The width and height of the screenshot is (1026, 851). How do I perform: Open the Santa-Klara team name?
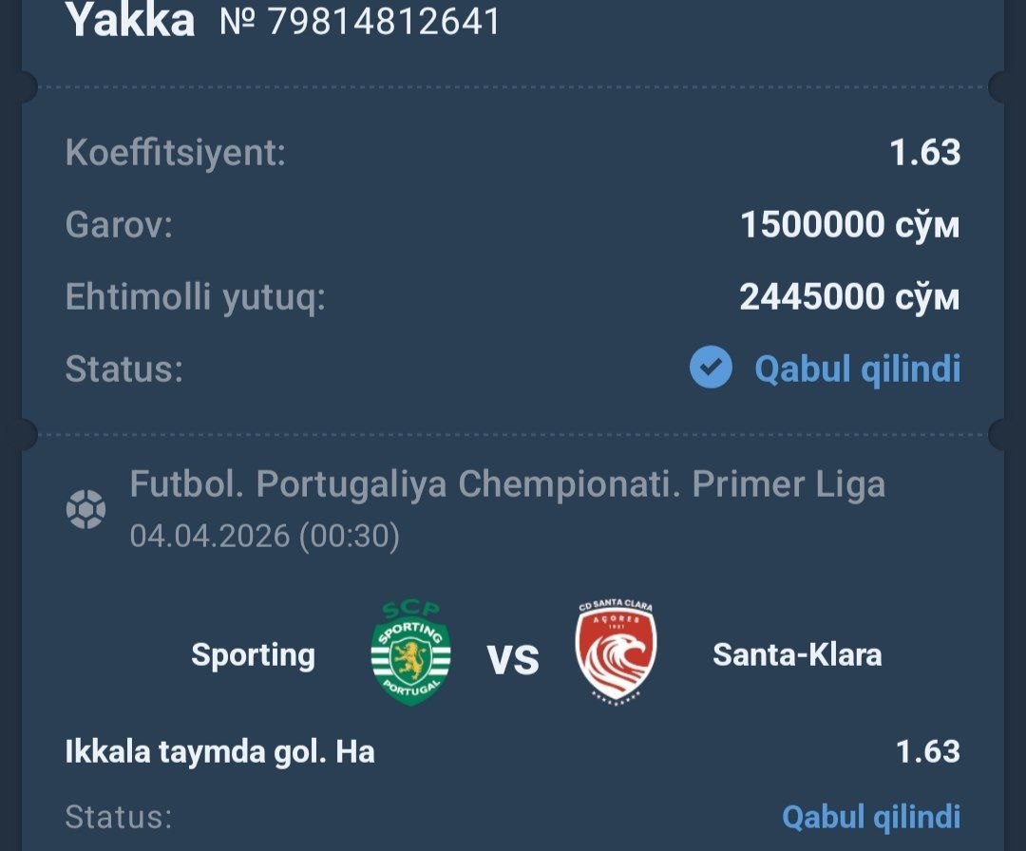797,654
